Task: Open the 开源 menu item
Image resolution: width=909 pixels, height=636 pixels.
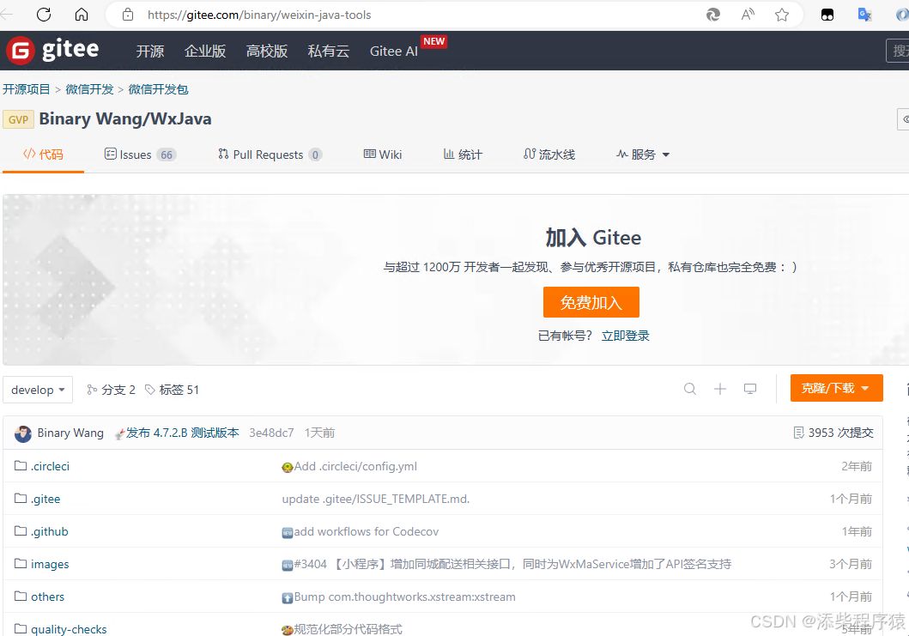Action: (150, 51)
